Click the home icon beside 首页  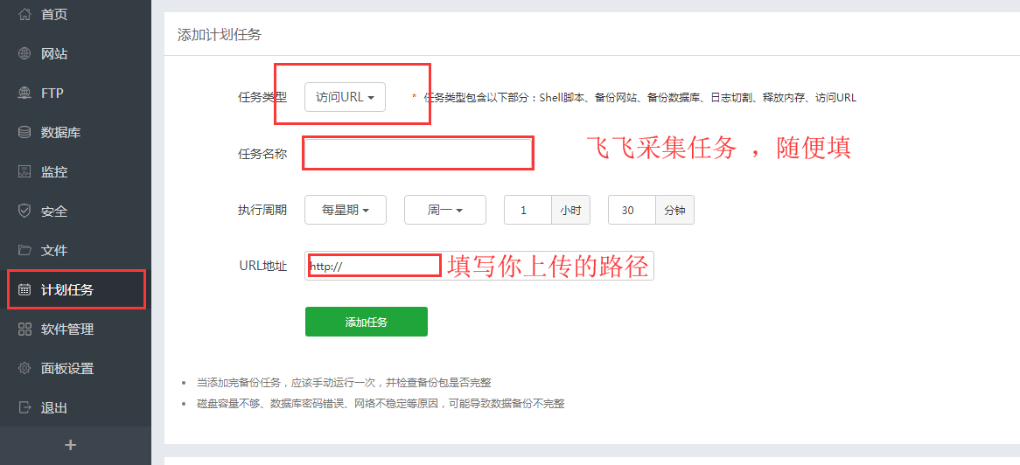(24, 14)
